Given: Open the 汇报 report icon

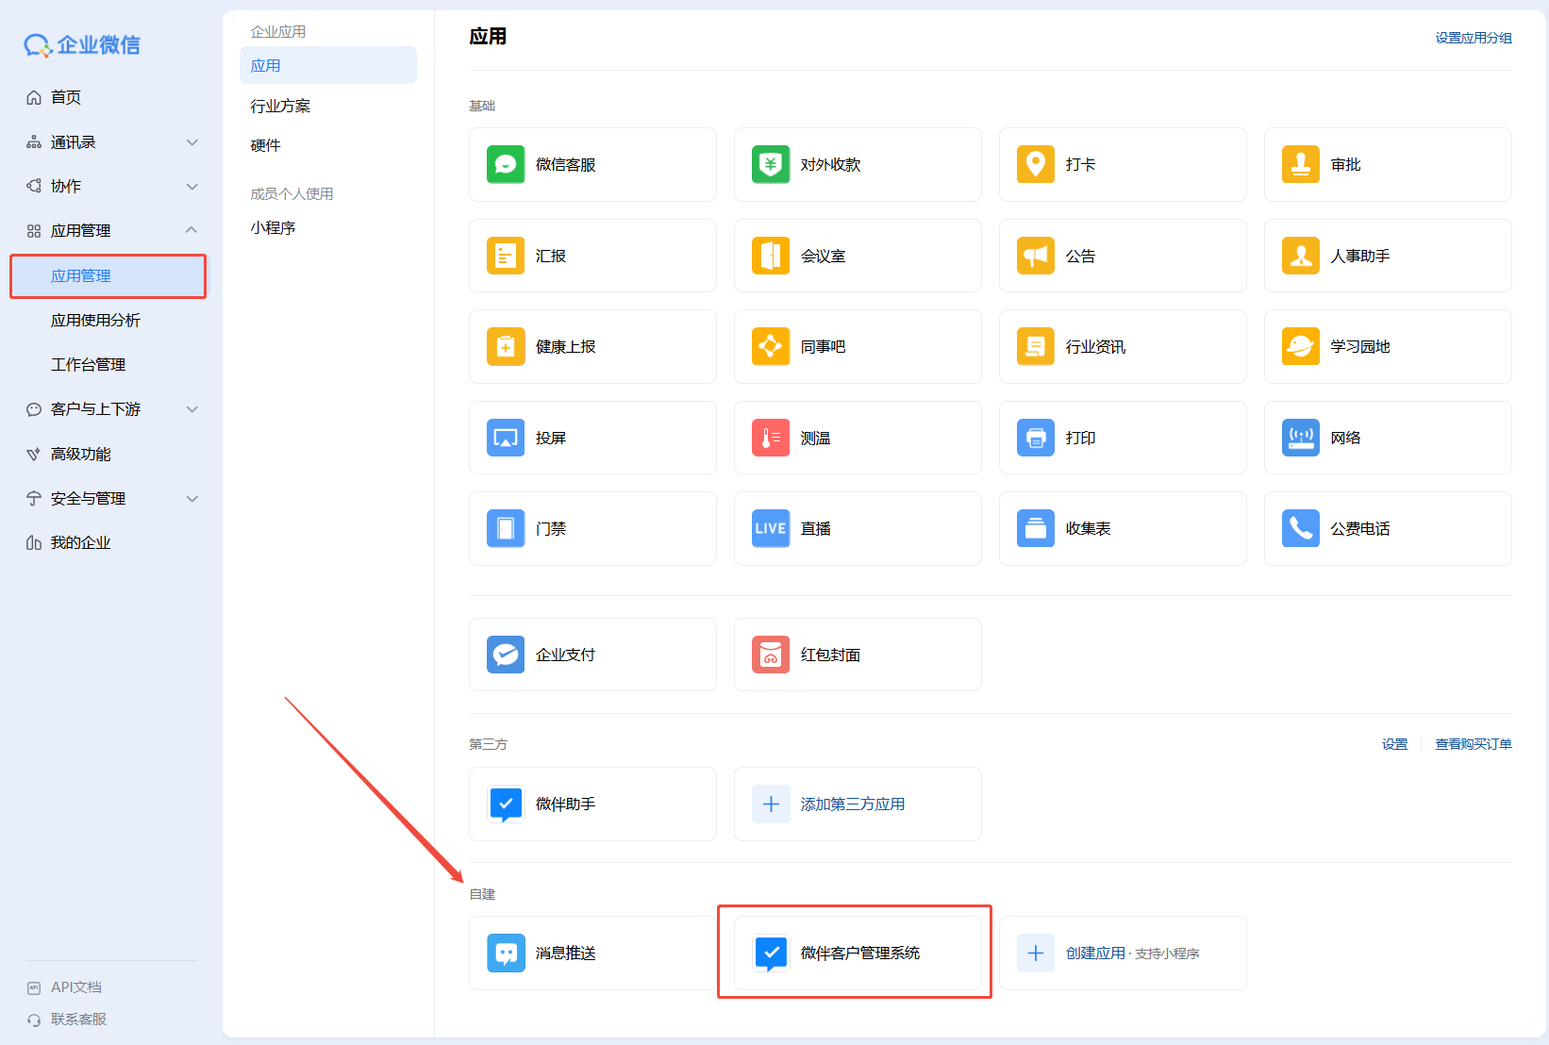Looking at the screenshot, I should point(506,256).
